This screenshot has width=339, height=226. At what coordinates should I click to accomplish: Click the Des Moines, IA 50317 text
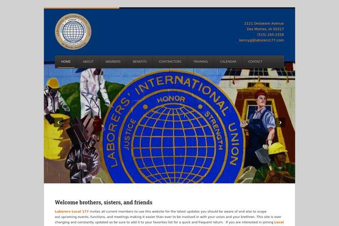click(266, 29)
